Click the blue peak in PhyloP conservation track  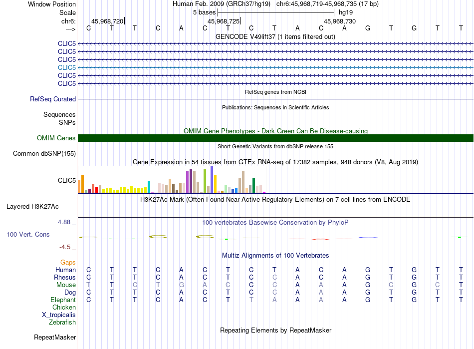[x=368, y=238]
